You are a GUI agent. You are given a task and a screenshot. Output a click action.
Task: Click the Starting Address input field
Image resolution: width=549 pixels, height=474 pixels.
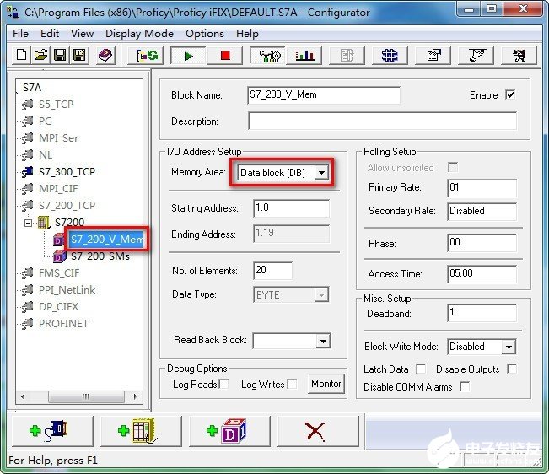[290, 208]
